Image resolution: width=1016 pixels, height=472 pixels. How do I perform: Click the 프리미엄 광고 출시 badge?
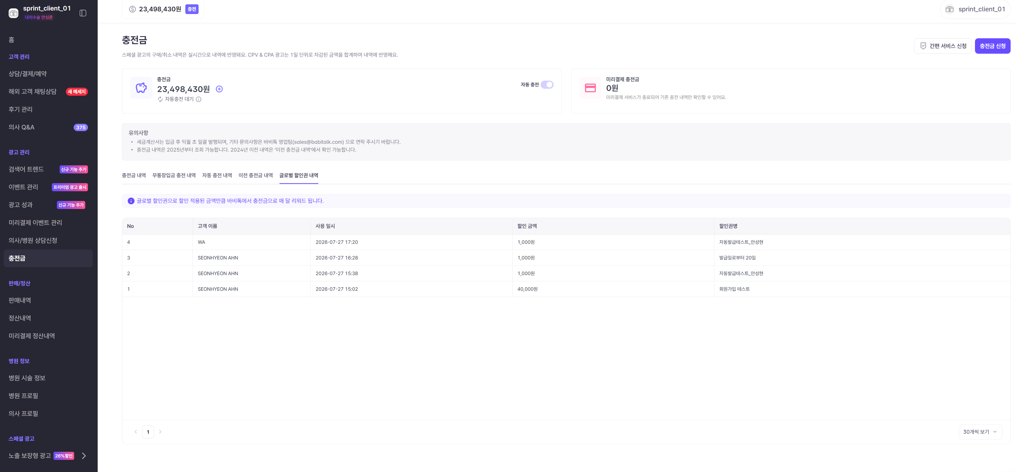[x=70, y=187]
